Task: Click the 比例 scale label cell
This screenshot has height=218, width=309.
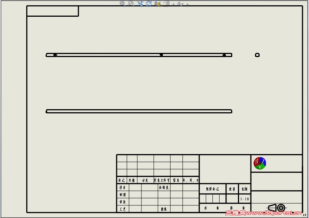Action: pyautogui.click(x=244, y=189)
